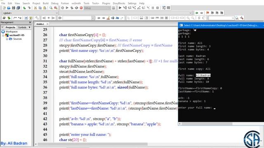Click the console scrollbar left arrow

[180, 124]
